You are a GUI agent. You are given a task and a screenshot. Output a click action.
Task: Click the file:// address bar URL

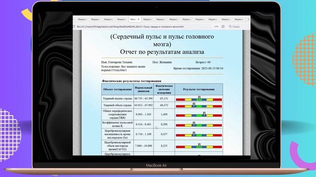[130, 27]
